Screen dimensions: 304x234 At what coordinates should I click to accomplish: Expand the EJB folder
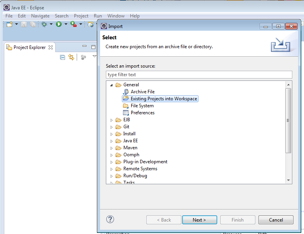coord(111,120)
